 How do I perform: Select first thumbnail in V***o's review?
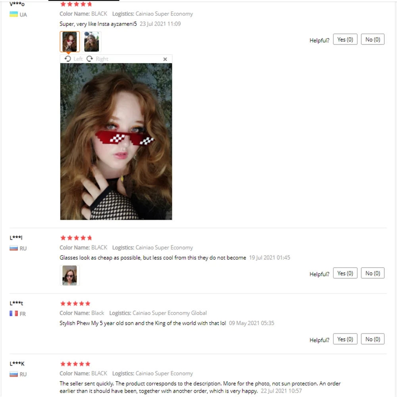(x=69, y=42)
